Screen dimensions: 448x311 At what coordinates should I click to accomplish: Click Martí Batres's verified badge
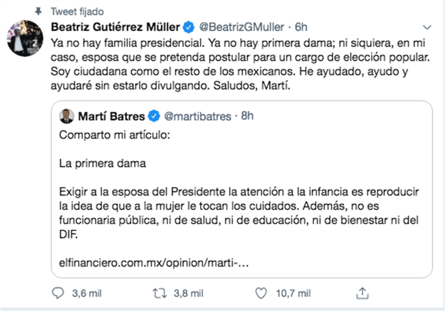pos(154,115)
